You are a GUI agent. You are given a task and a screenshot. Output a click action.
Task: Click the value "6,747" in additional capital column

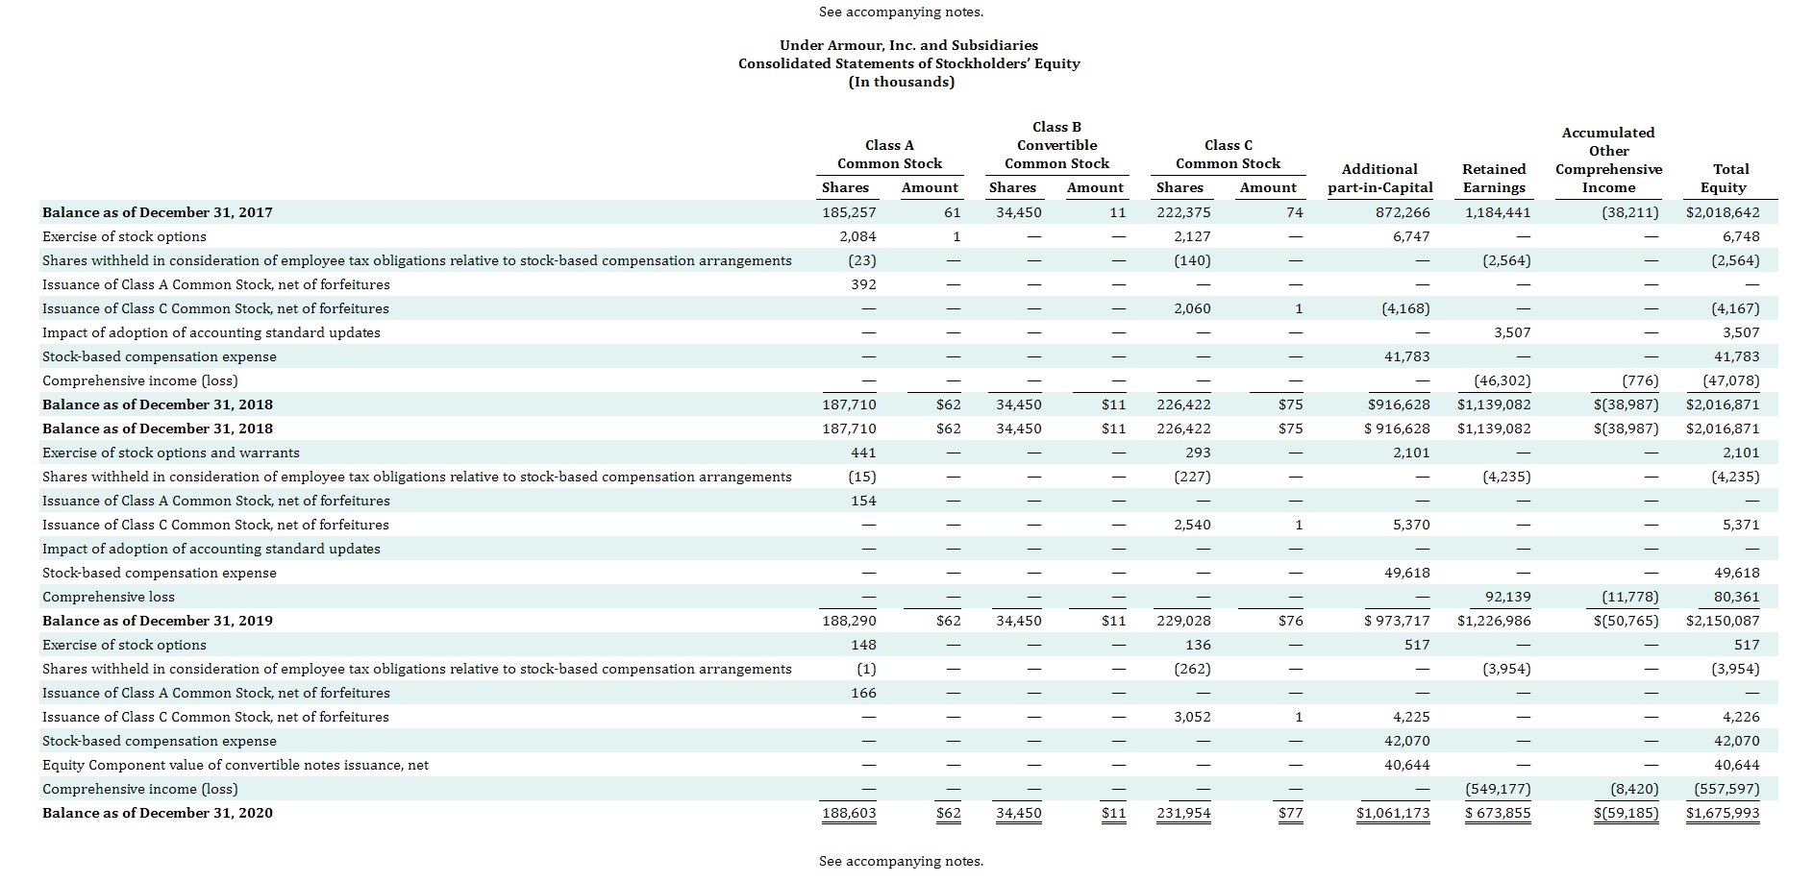click(x=1411, y=236)
